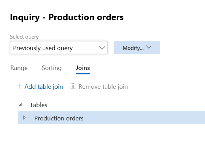Screen dimensions: 205x146
Task: Switch to the Sorting tab
Action: [52, 68]
